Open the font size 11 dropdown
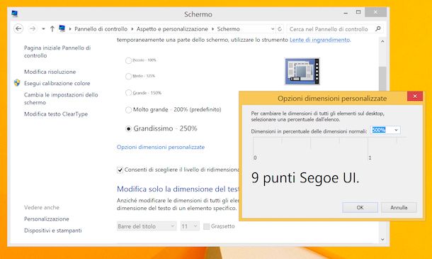 tap(190, 226)
